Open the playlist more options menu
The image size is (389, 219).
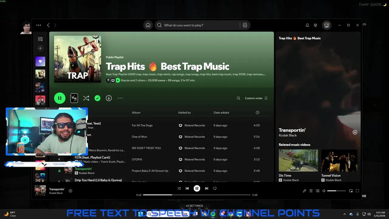(120, 98)
